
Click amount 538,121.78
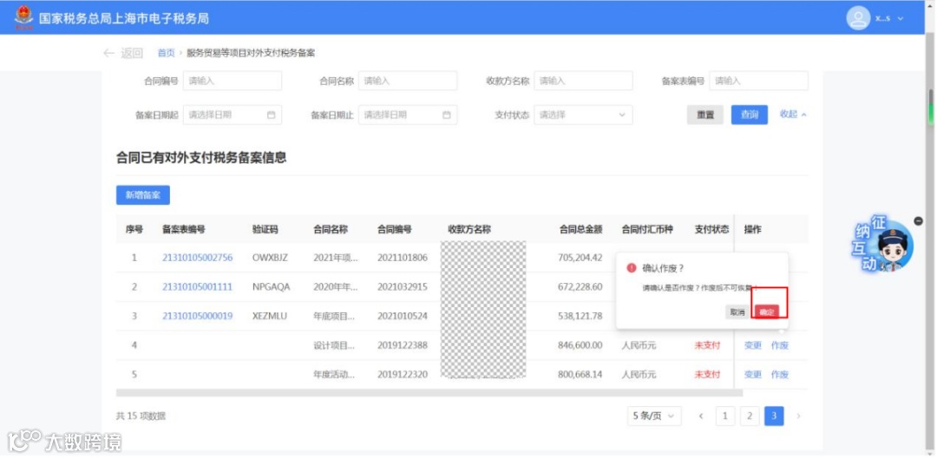click(580, 316)
